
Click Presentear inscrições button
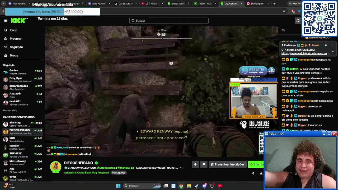tap(228, 164)
